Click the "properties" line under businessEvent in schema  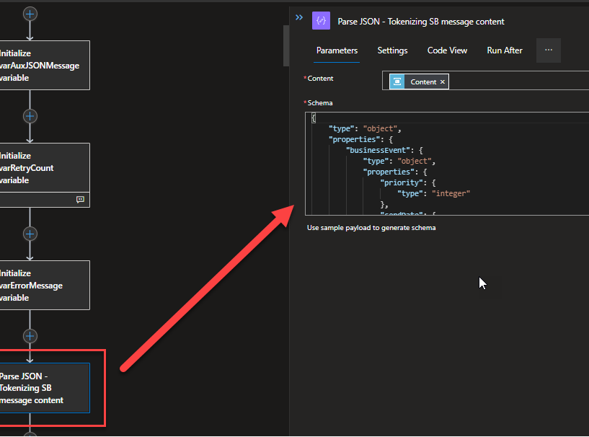(x=395, y=172)
